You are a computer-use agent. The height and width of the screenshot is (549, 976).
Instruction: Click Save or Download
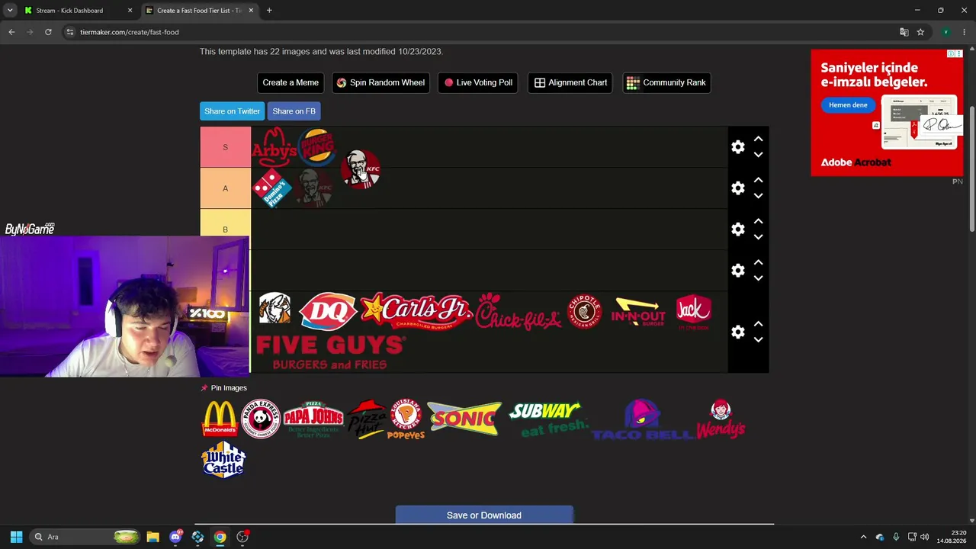point(484,515)
